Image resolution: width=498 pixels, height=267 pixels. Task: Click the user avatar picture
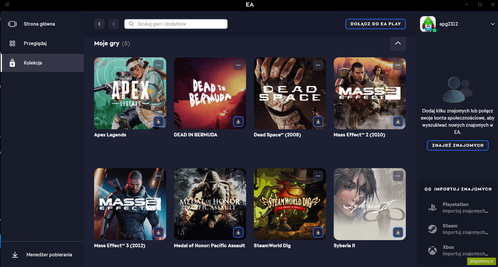tap(428, 24)
